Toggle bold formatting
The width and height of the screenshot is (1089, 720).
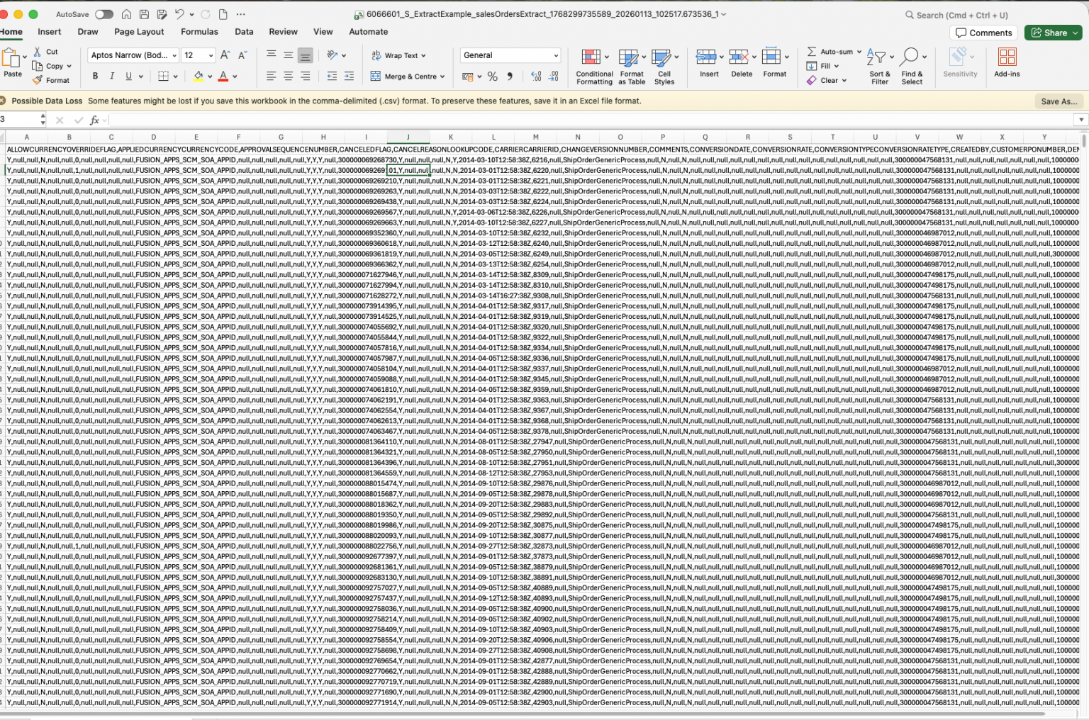coord(95,77)
